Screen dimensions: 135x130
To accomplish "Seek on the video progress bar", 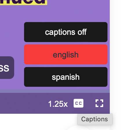I will click(55, 91).
